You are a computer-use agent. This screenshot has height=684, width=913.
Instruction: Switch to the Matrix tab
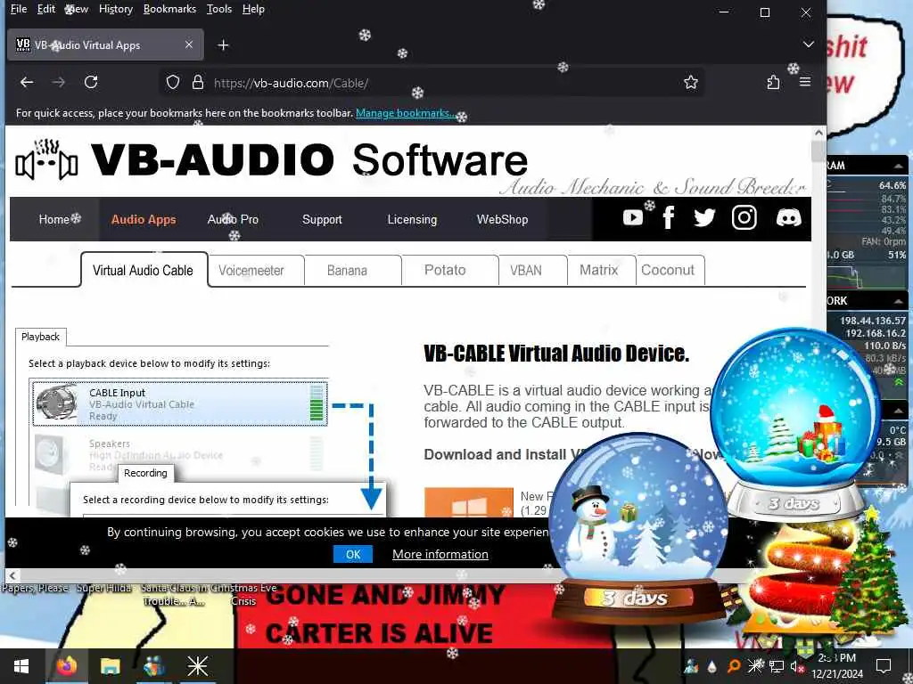point(598,271)
